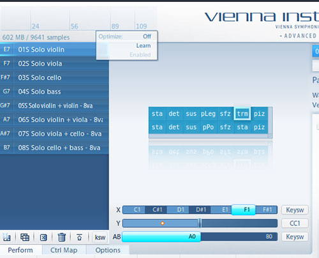
Task: Select bottom-row det cell in matrix
Action: coord(174,127)
